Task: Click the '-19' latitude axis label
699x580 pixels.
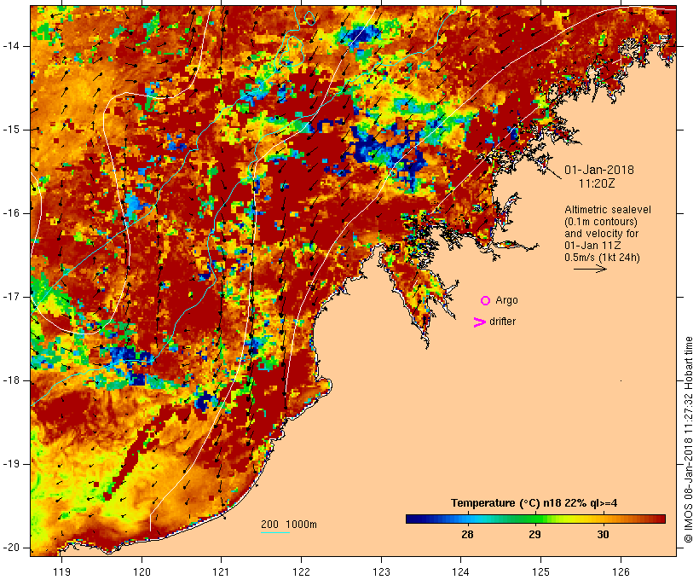Action: [x=11, y=464]
